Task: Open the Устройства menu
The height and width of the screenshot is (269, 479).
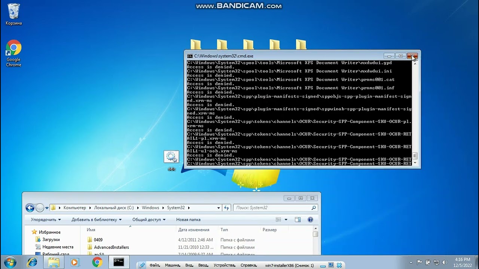Action: [x=225, y=265]
